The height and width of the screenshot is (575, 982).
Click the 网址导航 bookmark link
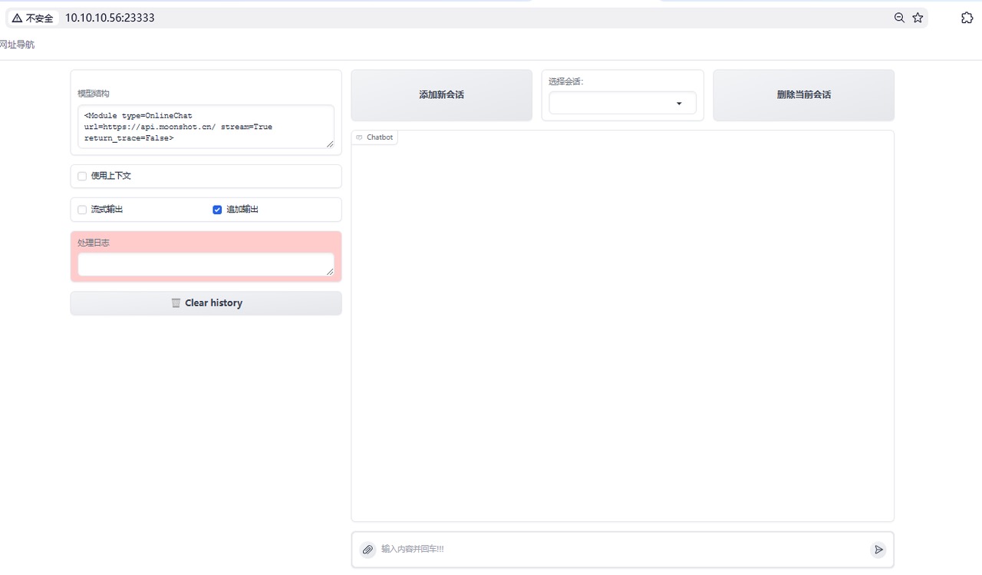coord(17,45)
